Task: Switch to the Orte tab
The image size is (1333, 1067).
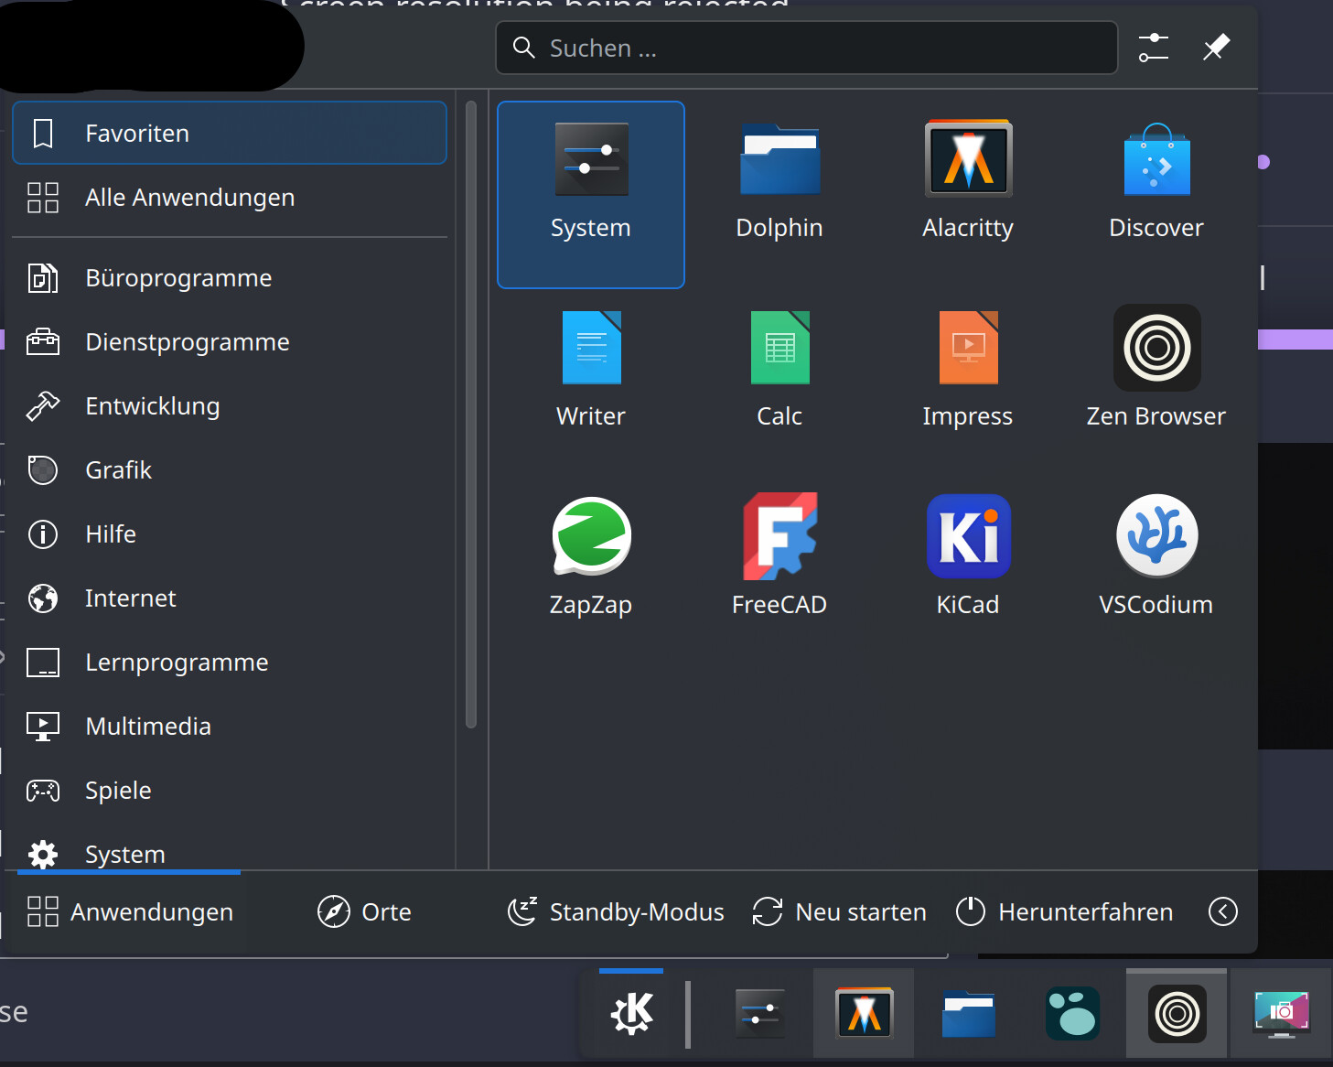Action: click(364, 911)
